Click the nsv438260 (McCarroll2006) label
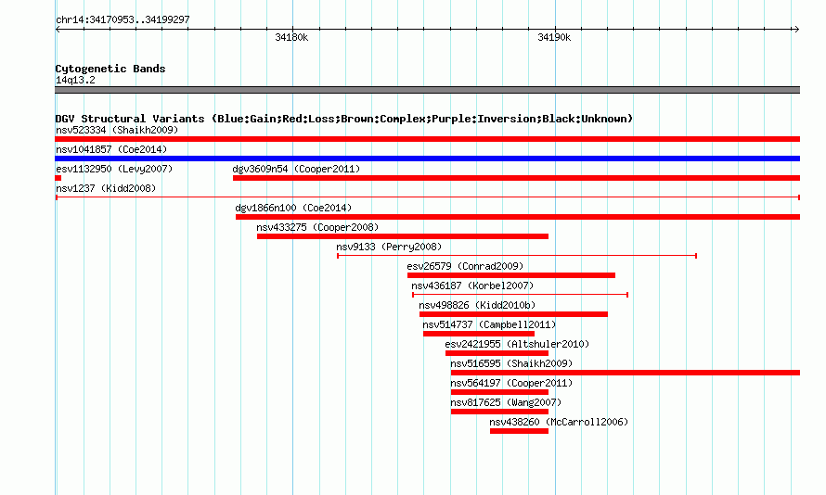Screen dimensions: 826x495 (559, 422)
